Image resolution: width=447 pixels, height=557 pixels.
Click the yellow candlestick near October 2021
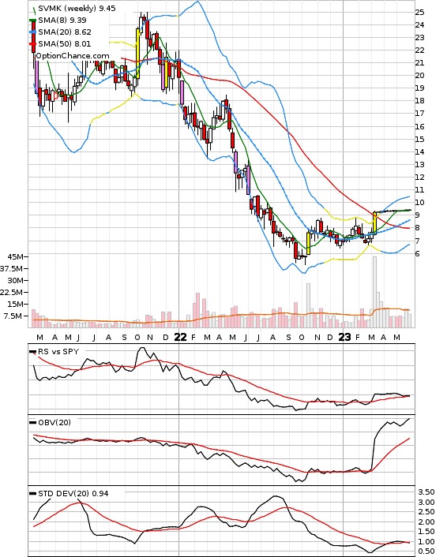(138, 54)
